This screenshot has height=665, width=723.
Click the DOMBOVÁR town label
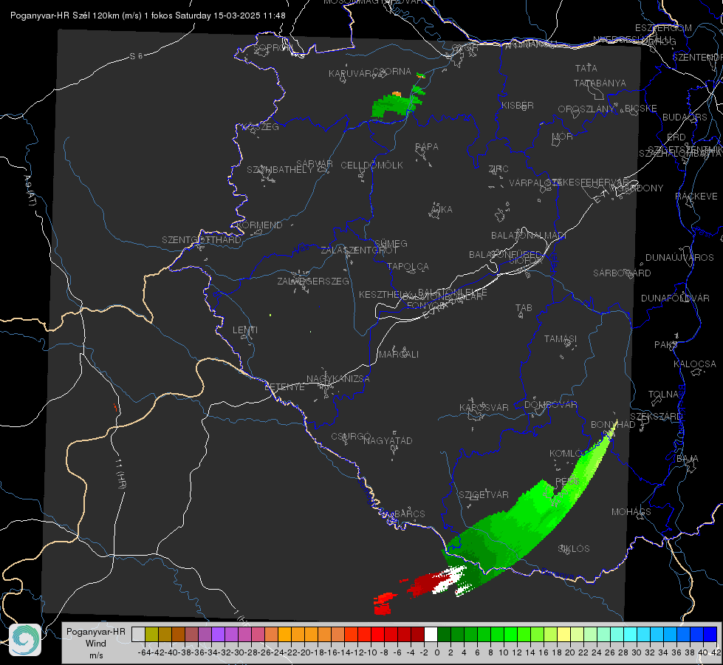click(550, 405)
